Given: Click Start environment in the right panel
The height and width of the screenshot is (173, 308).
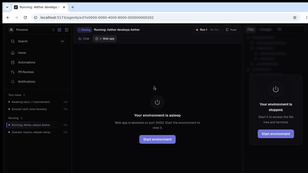Looking at the screenshot, I should [276, 134].
